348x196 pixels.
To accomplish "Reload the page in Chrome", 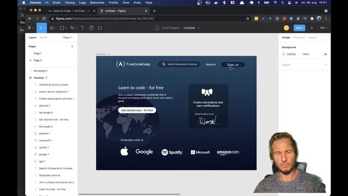I will (x=44, y=19).
